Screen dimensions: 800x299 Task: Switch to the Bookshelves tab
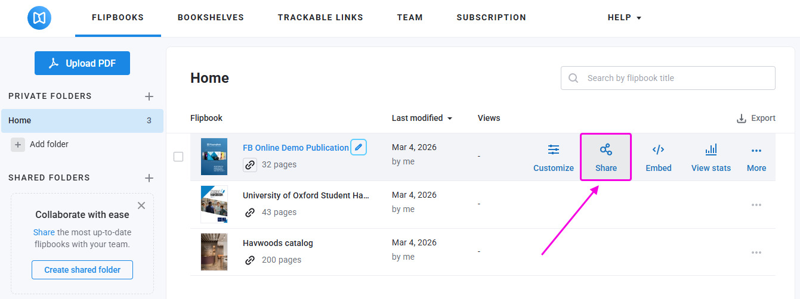[x=211, y=18]
